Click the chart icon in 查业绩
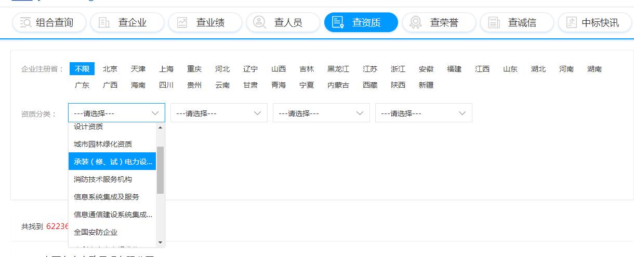The image size is (634, 257). click(x=182, y=22)
